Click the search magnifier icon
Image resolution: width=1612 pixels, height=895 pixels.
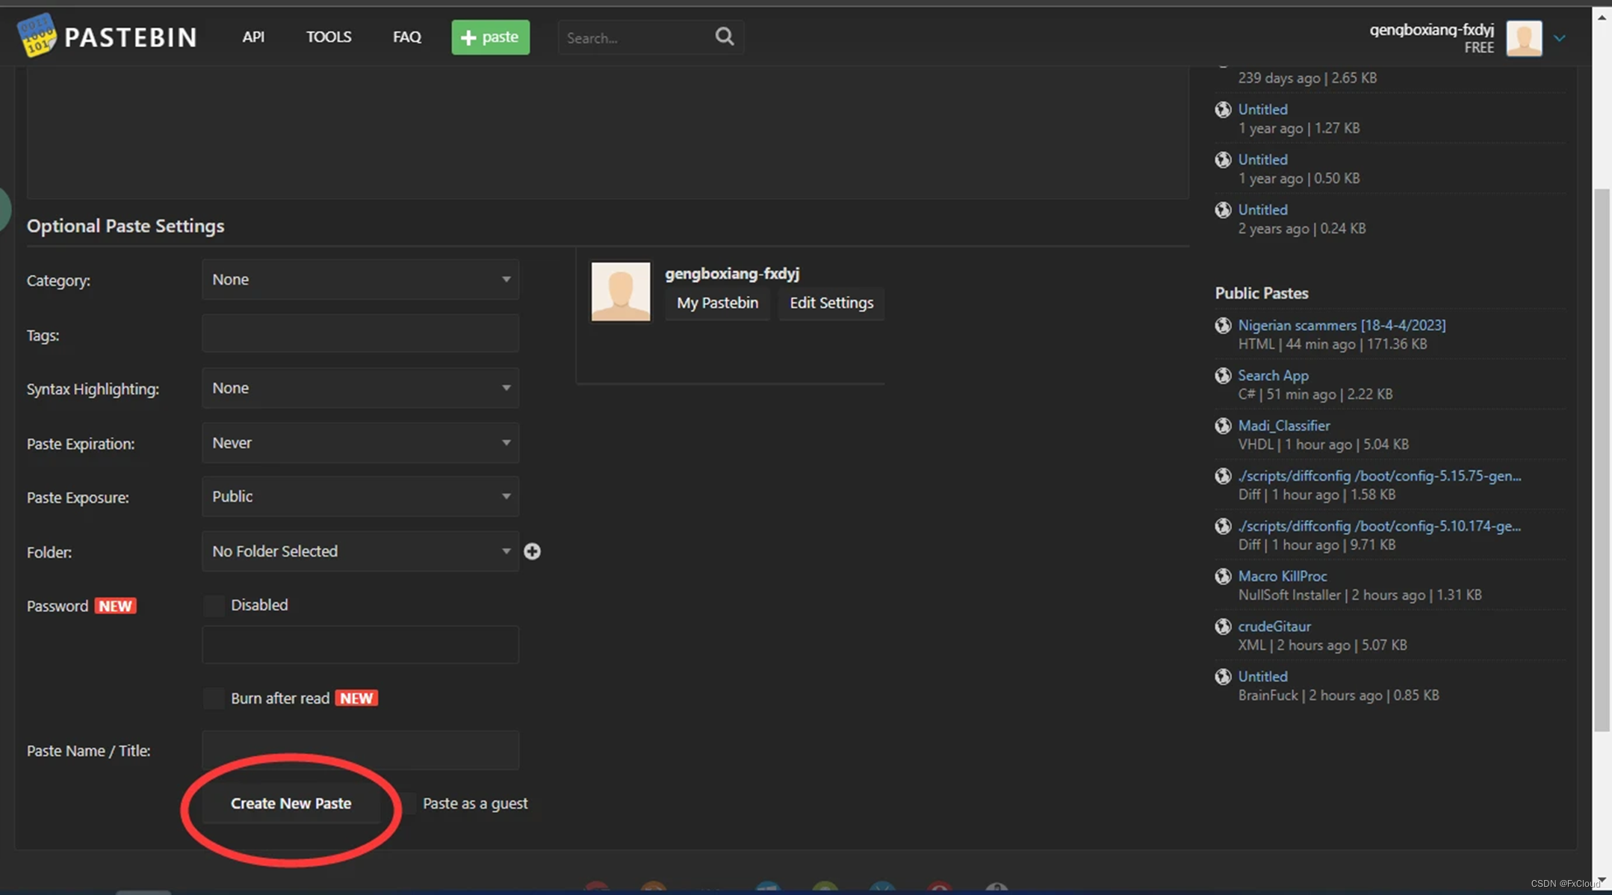coord(724,37)
